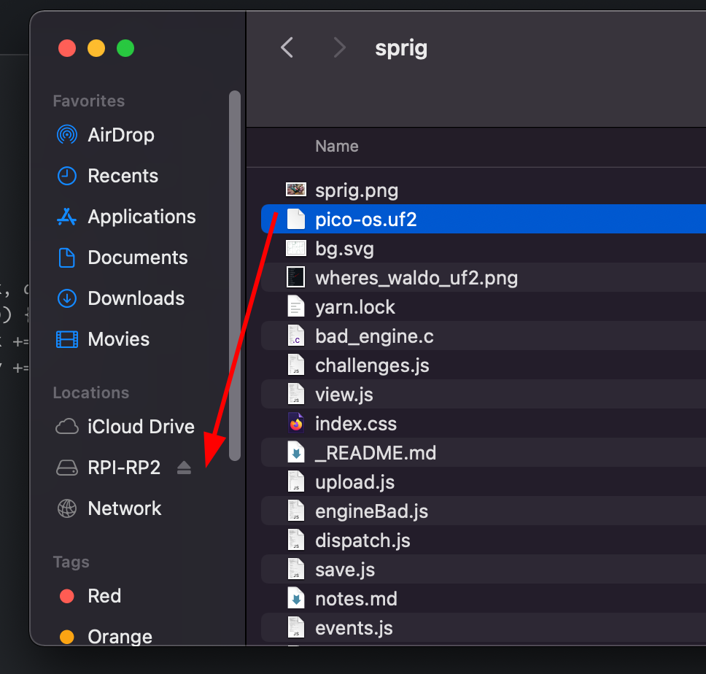Viewport: 706px width, 674px height.
Task: Click the index.css Firefox file icon
Action: coord(295,424)
